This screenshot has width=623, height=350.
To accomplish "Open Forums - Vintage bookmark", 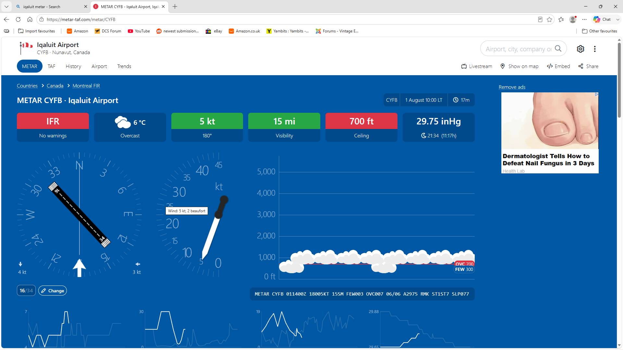I will click(x=337, y=31).
